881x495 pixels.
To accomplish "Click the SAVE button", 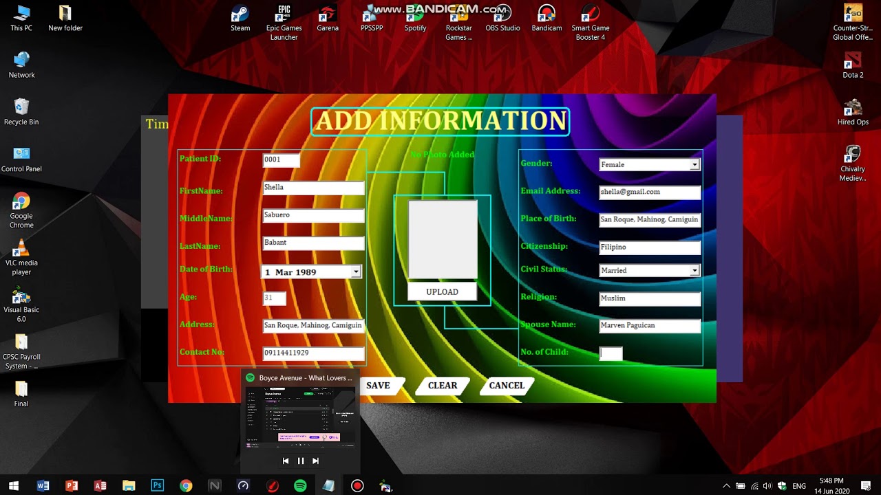I will coord(378,386).
